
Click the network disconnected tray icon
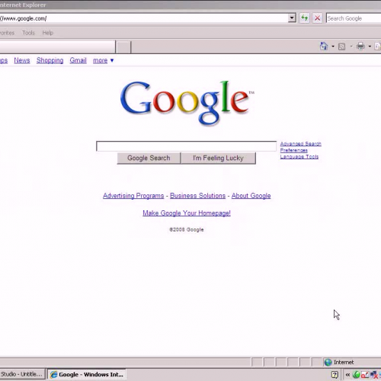(x=374, y=375)
